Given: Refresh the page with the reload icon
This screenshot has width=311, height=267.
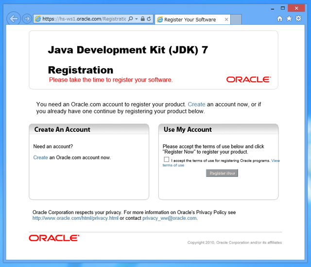Looking at the screenshot, I should 149,19.
